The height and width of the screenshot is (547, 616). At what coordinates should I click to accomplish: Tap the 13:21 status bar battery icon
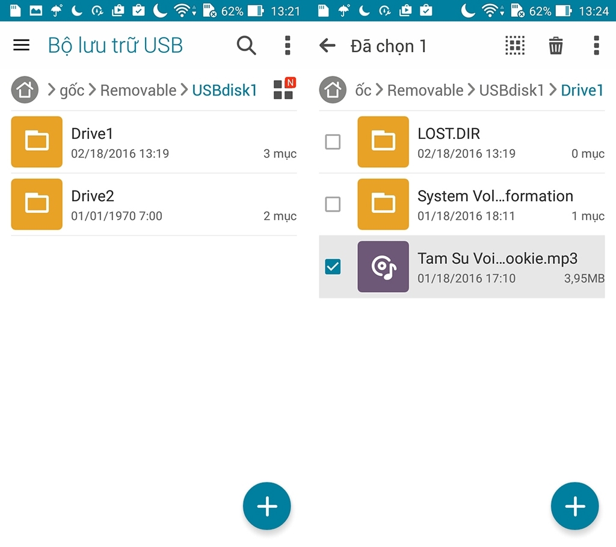[255, 11]
